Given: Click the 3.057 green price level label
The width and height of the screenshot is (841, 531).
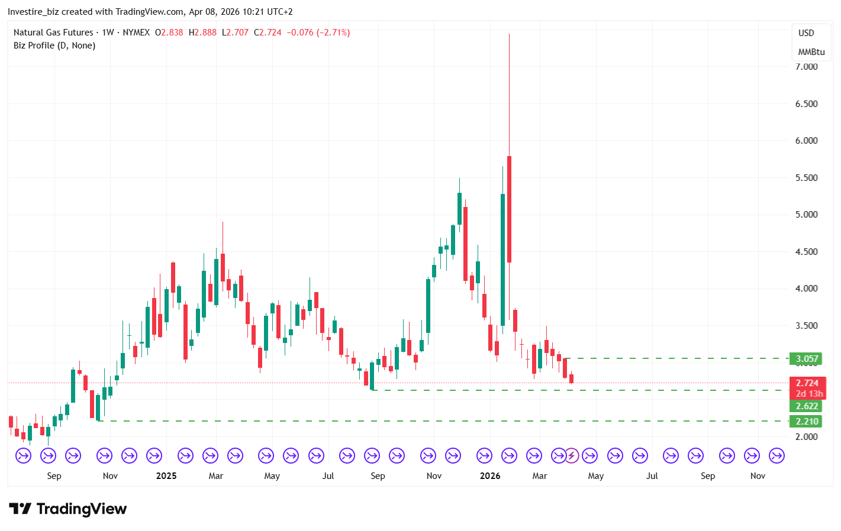Looking at the screenshot, I should [x=806, y=359].
